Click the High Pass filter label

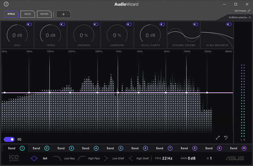[x=94, y=158]
